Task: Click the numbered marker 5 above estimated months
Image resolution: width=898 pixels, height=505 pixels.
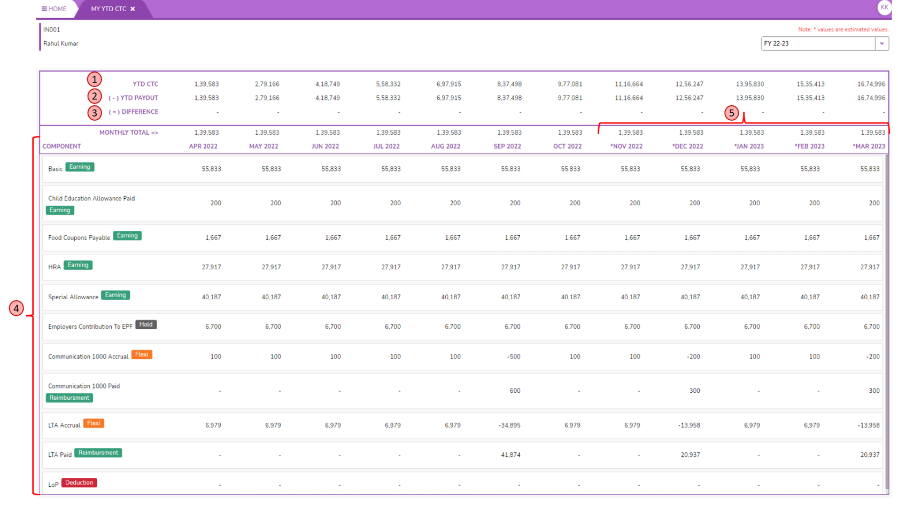Action: (x=731, y=113)
